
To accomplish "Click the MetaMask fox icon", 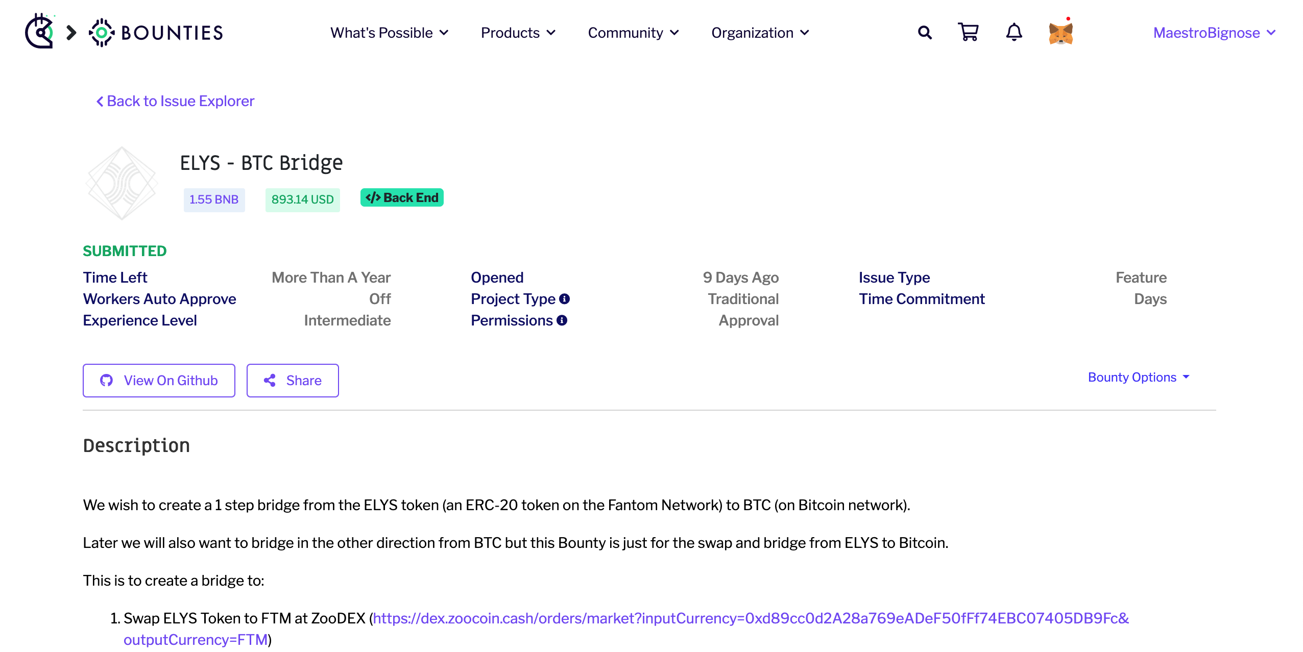I will pyautogui.click(x=1060, y=34).
